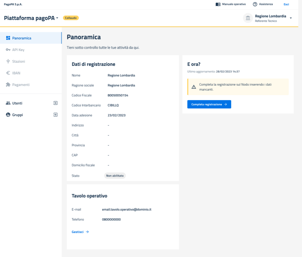Image resolution: width=302 pixels, height=257 pixels.
Task: Expand the Regione Lombardia account dropdown arrow
Action: [291, 18]
